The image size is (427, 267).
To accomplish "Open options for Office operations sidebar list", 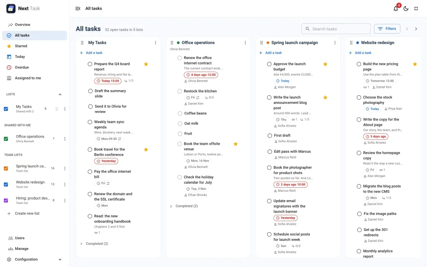I will [x=65, y=139].
